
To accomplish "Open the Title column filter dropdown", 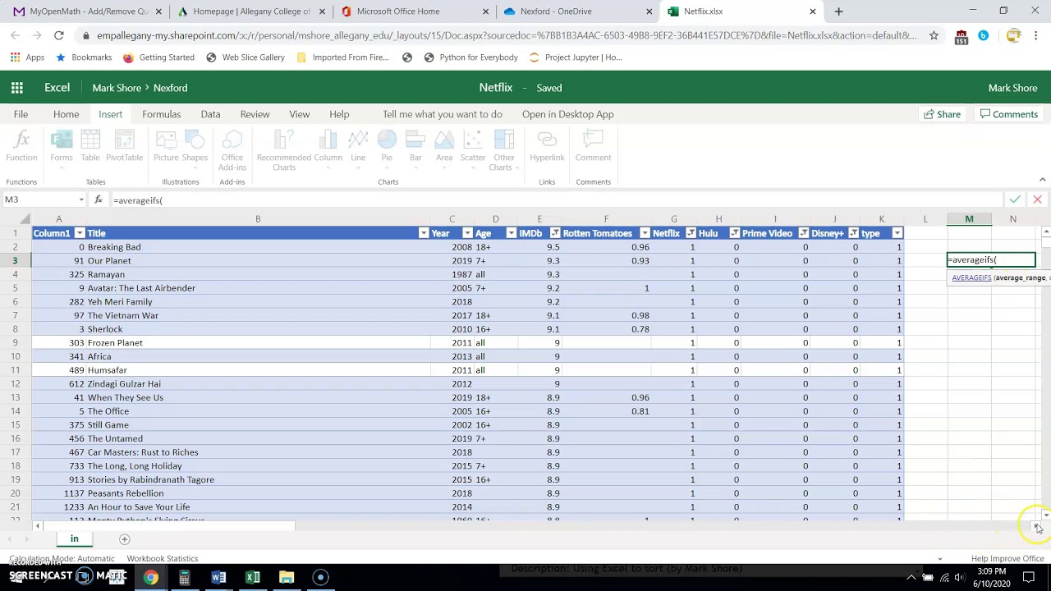I will click(x=424, y=233).
